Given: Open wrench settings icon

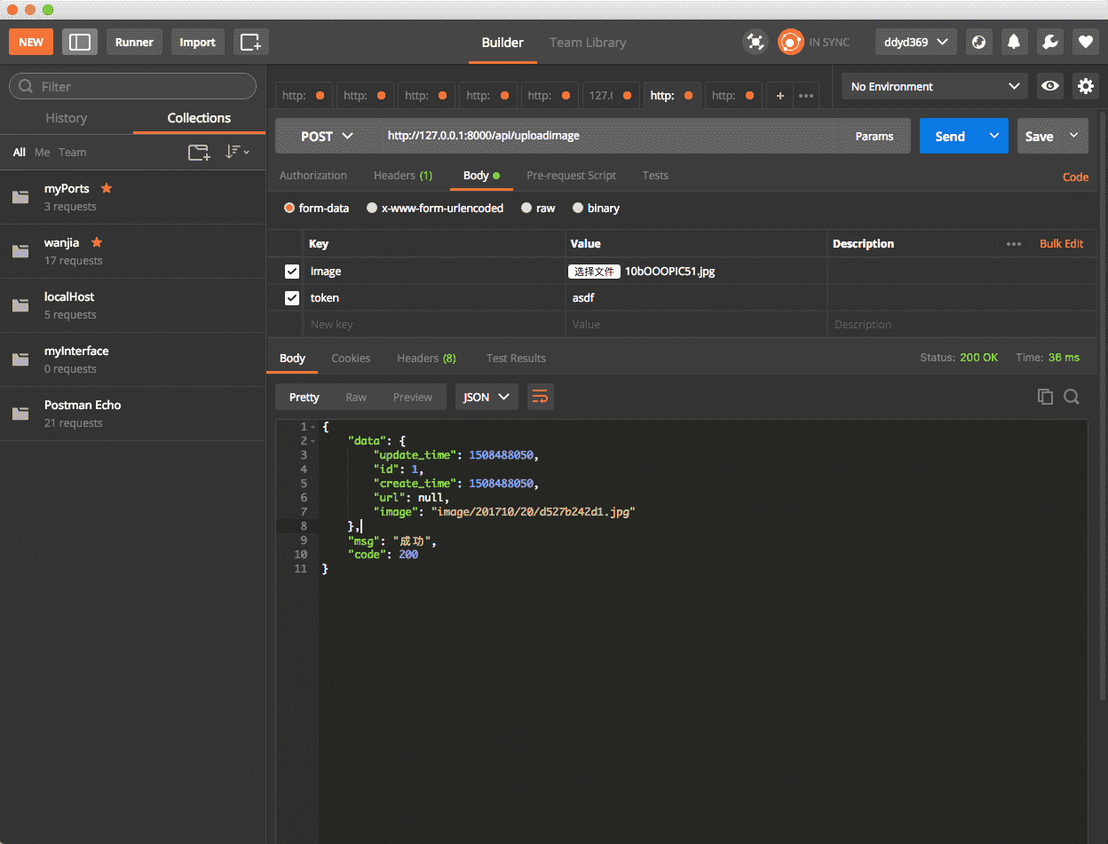Looking at the screenshot, I should tap(1049, 42).
